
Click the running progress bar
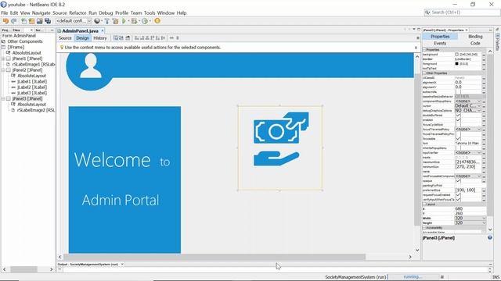pyautogui.click(x=413, y=277)
